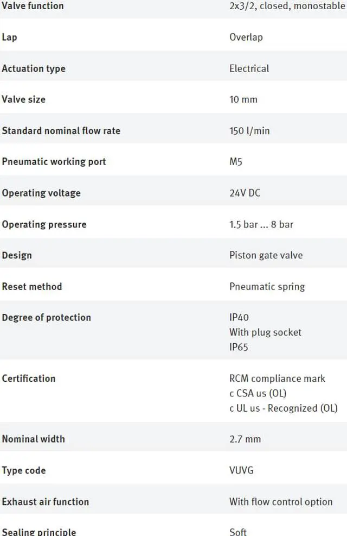Select the 'With flow control option' value

[281, 501]
